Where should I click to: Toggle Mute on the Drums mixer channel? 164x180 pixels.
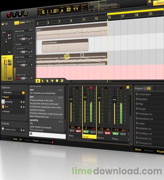coord(107,133)
